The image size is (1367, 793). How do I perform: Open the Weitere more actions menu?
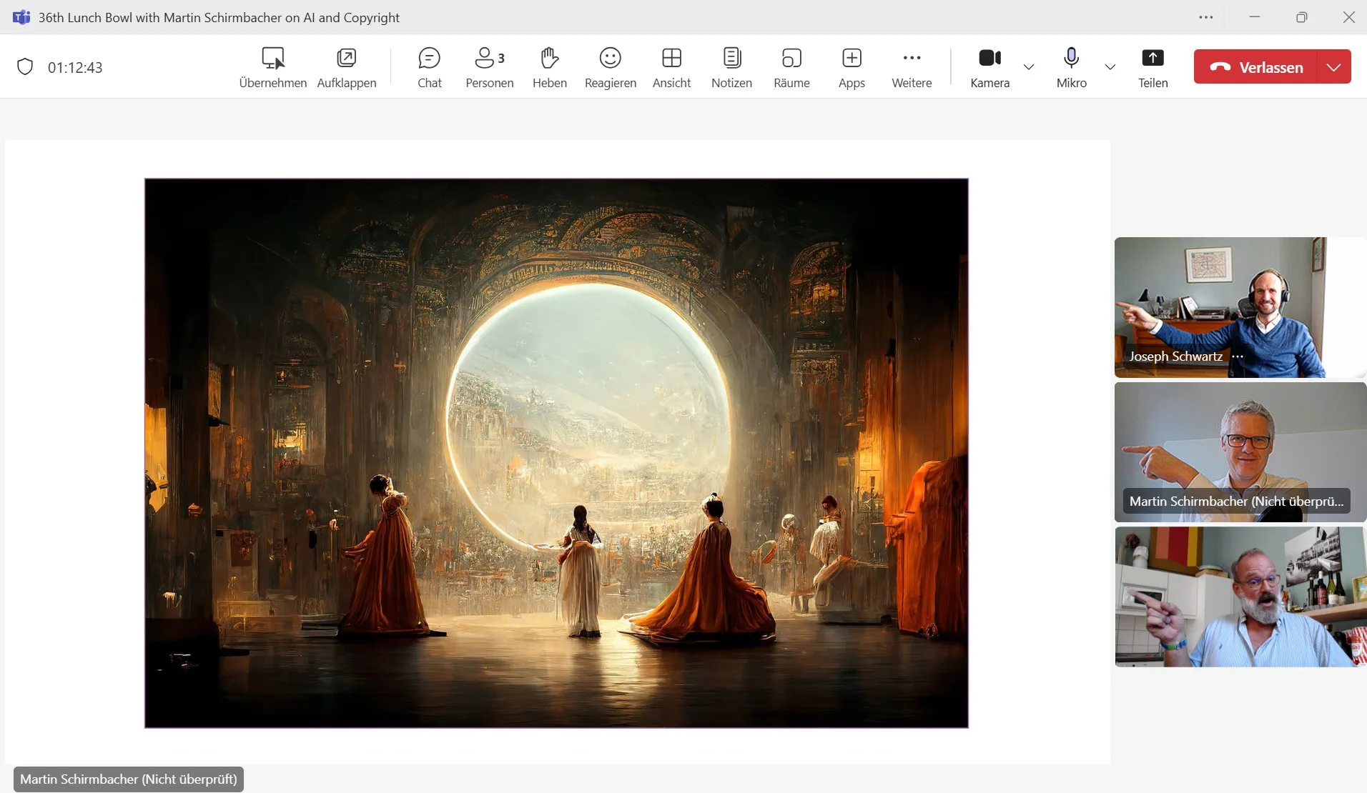[x=912, y=67]
